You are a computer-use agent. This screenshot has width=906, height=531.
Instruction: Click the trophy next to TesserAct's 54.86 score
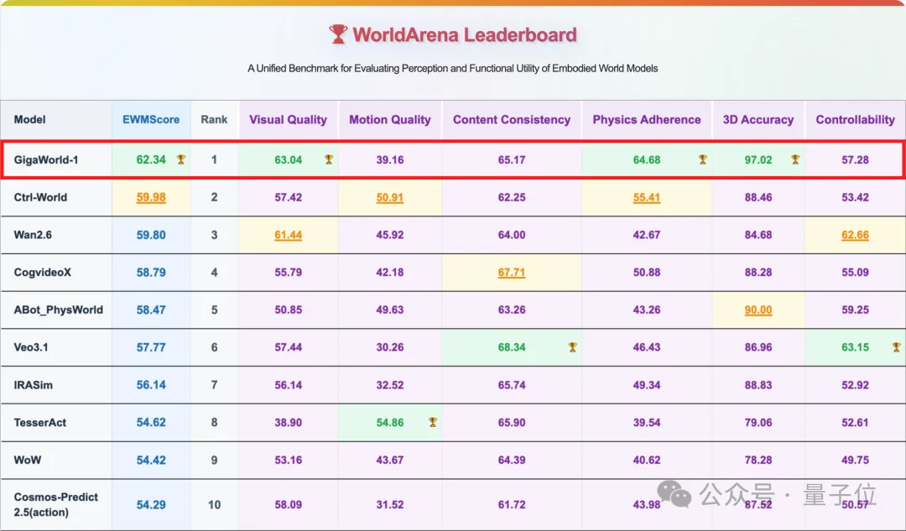point(433,423)
